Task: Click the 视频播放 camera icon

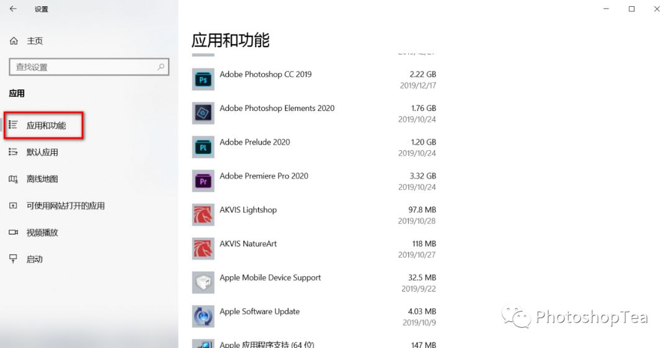Action: [x=13, y=232]
